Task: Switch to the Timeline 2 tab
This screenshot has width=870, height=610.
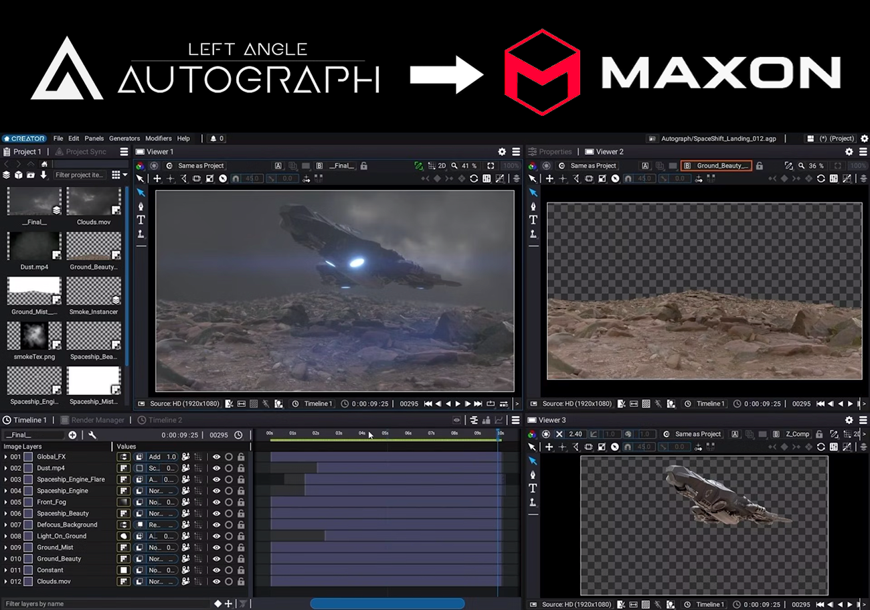Action: tap(160, 421)
